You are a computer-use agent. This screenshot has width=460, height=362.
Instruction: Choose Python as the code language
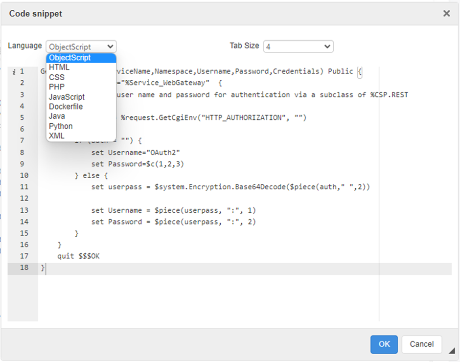pos(61,126)
